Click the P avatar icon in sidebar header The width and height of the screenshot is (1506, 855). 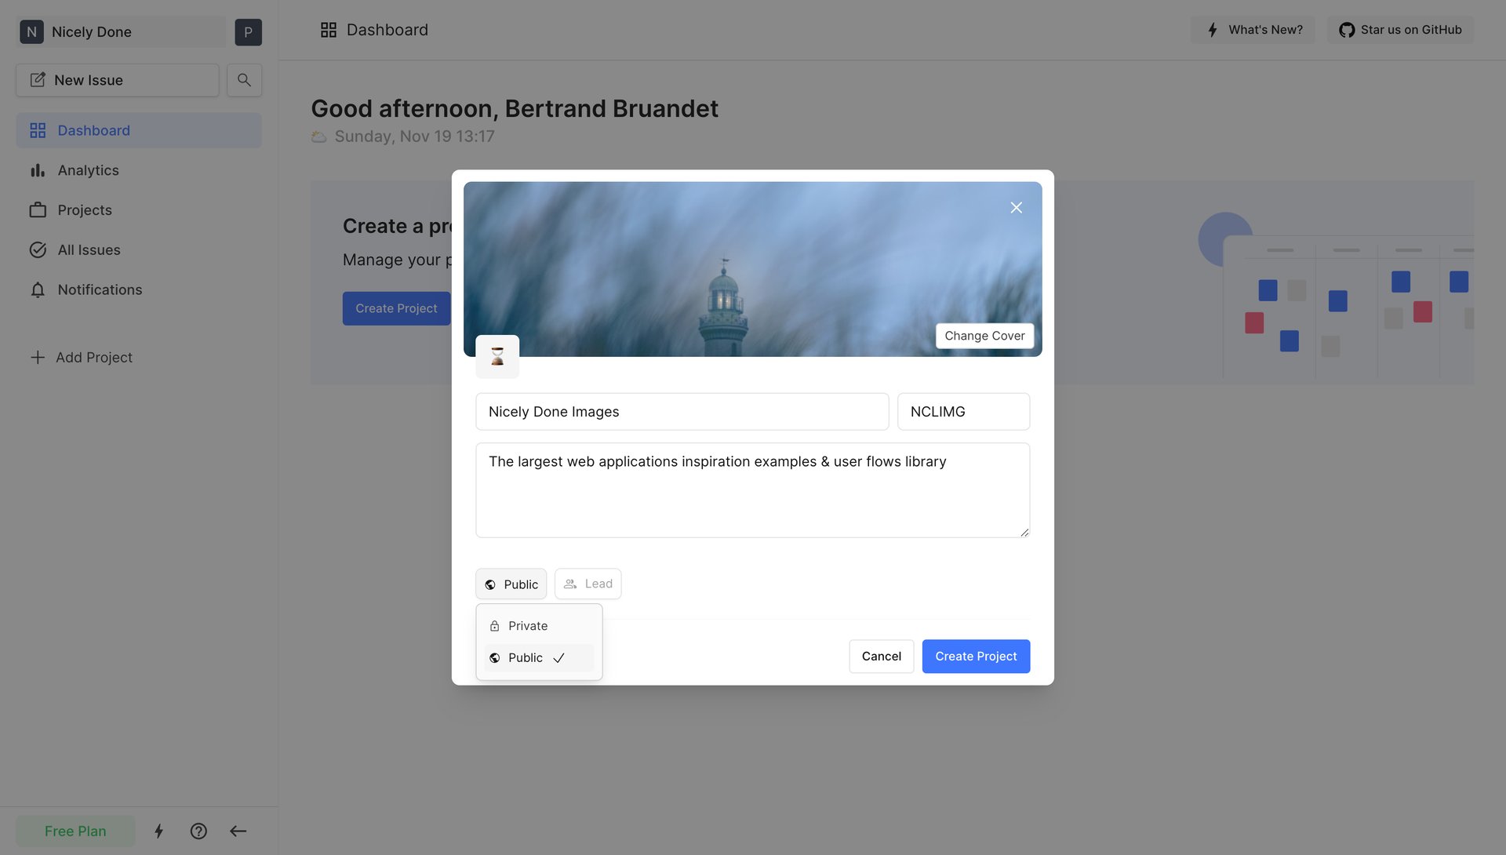point(248,32)
